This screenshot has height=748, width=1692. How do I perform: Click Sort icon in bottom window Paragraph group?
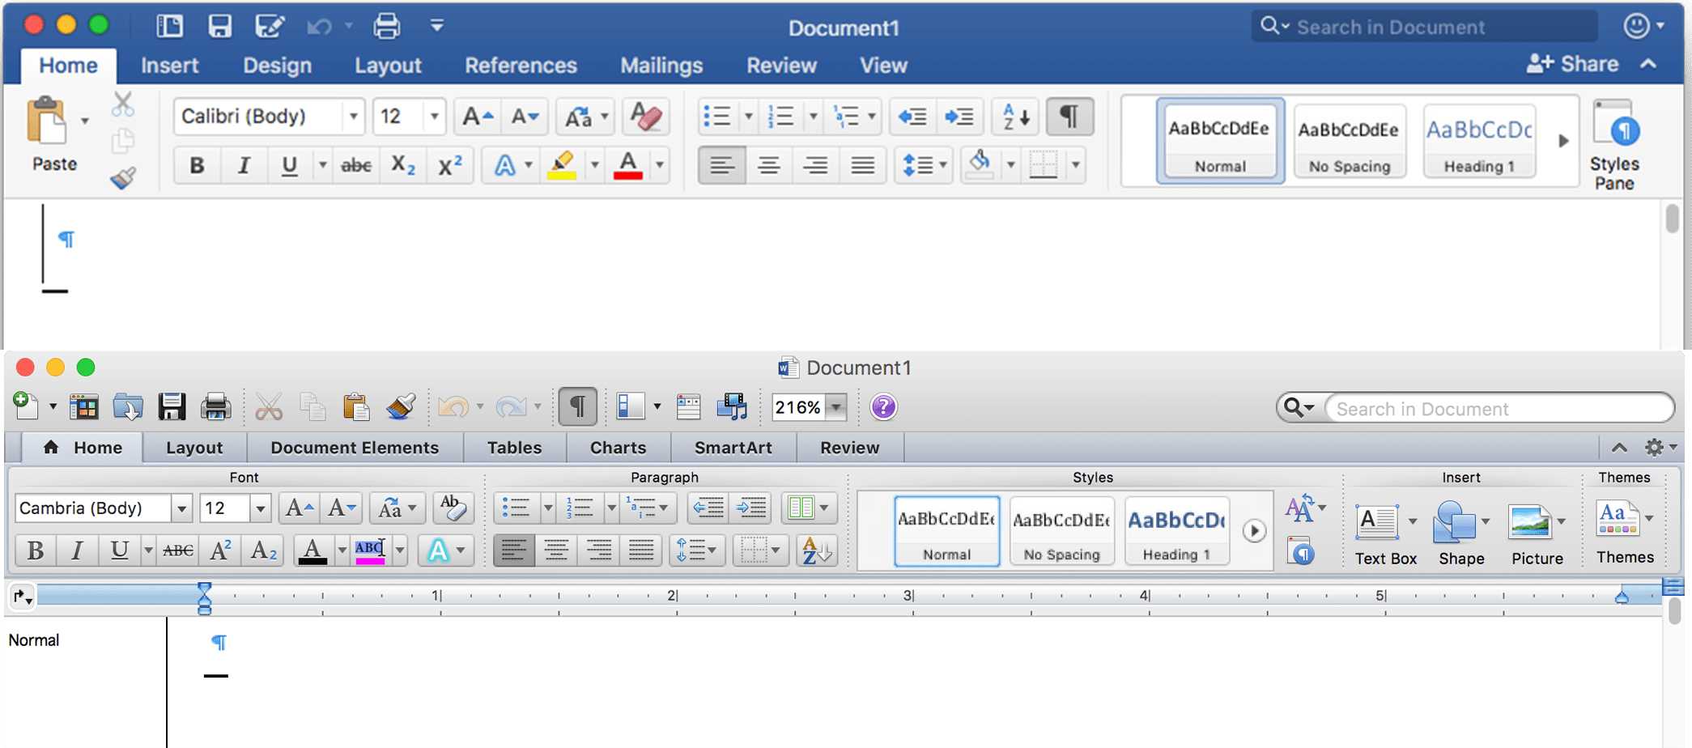[x=816, y=550]
